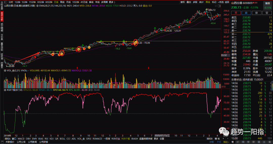This screenshot has width=273, height=144.
Task: Collapse the sidebar with 侧边<
Action: tap(226, 142)
